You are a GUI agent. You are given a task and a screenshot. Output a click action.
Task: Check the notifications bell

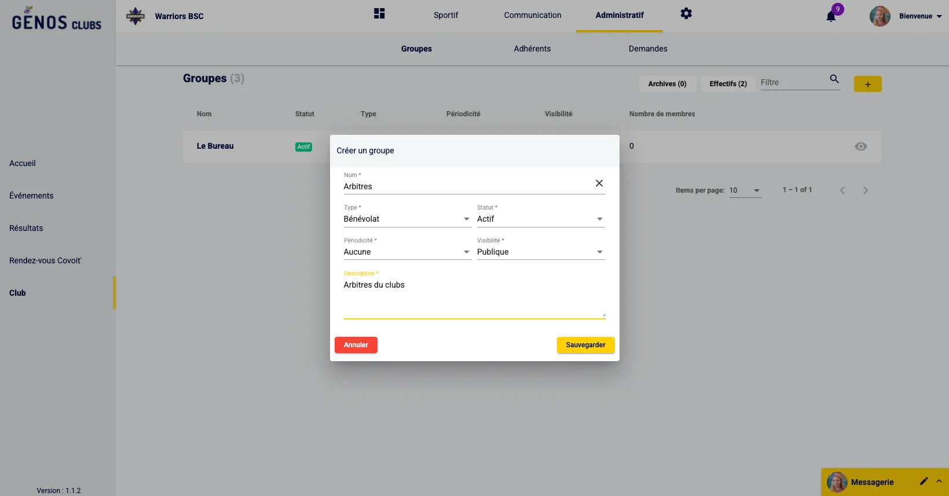[831, 16]
